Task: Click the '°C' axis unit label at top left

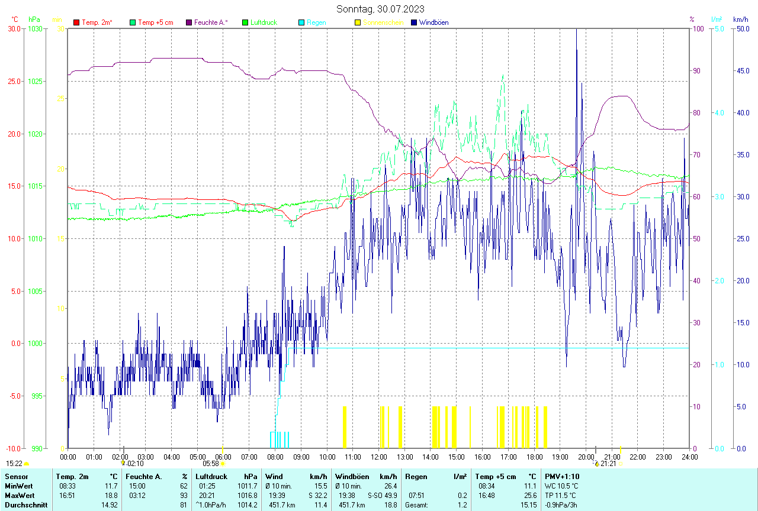Action: click(x=15, y=20)
